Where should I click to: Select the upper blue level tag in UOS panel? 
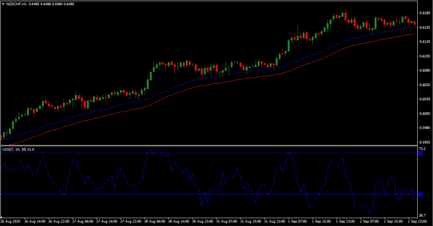pos(420,153)
